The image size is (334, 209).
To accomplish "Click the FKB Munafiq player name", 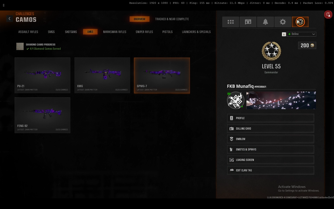I will 240,86.
